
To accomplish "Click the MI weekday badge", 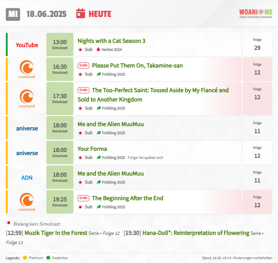I will click(x=13, y=14).
